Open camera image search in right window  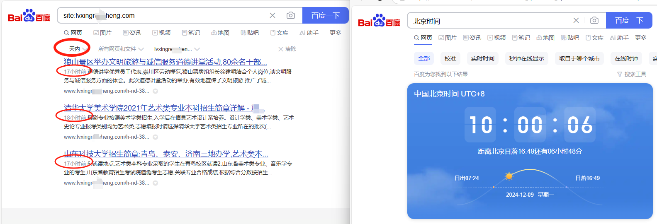(594, 20)
